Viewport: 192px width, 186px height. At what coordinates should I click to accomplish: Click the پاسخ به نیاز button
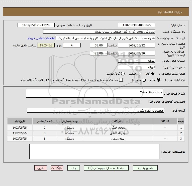[145, 168]
